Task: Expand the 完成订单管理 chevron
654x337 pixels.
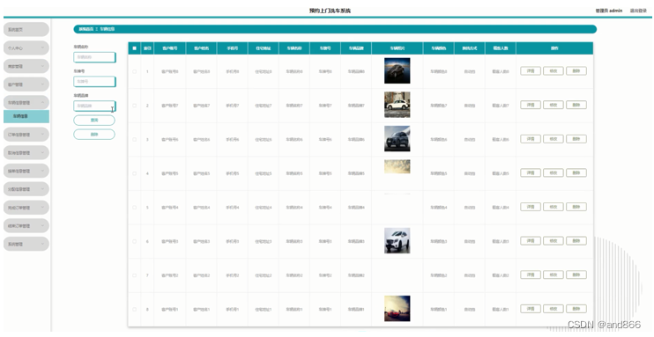Action: (x=42, y=208)
